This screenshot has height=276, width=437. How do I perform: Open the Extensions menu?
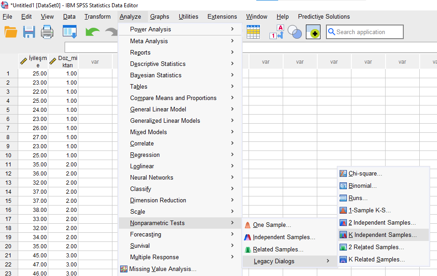(222, 17)
